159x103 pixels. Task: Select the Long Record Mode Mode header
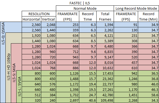tap(136, 8)
